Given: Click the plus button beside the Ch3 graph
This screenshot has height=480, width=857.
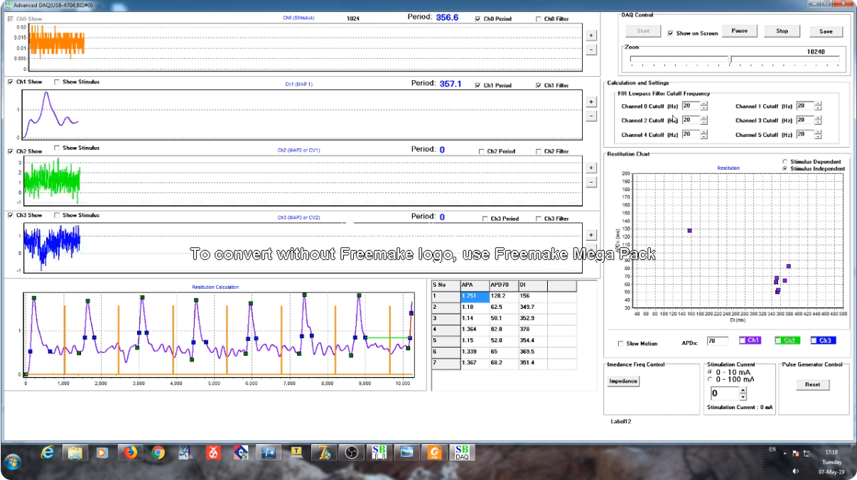Looking at the screenshot, I should 591,235.
